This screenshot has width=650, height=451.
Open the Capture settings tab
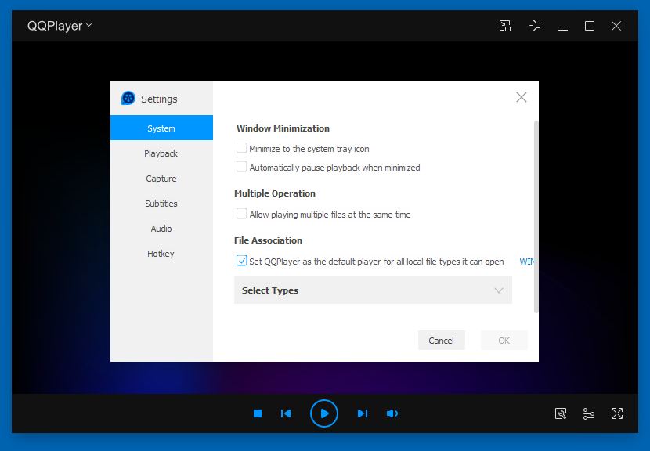click(161, 179)
